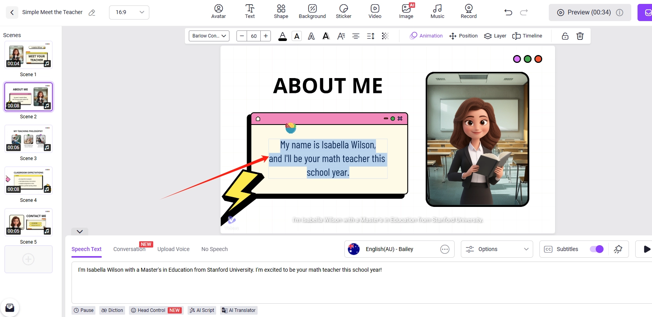Click the Record tool icon

tap(468, 11)
